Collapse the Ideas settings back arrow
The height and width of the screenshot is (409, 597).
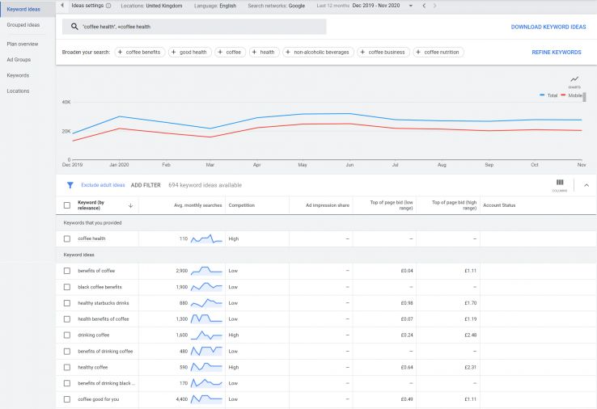pyautogui.click(x=62, y=6)
